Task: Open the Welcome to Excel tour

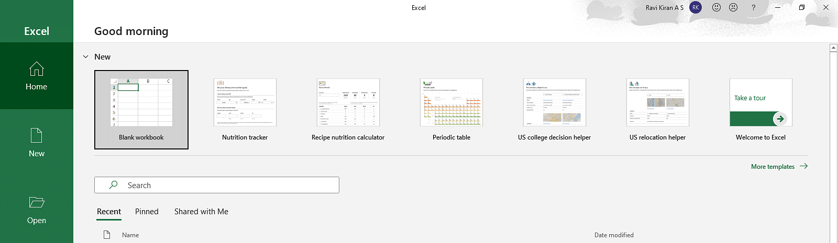Action: [x=760, y=110]
